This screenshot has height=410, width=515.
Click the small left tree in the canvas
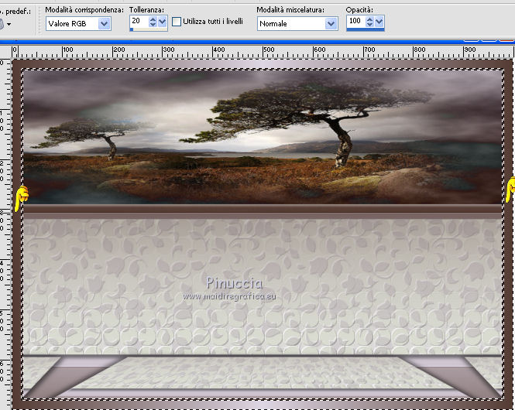click(x=92, y=139)
